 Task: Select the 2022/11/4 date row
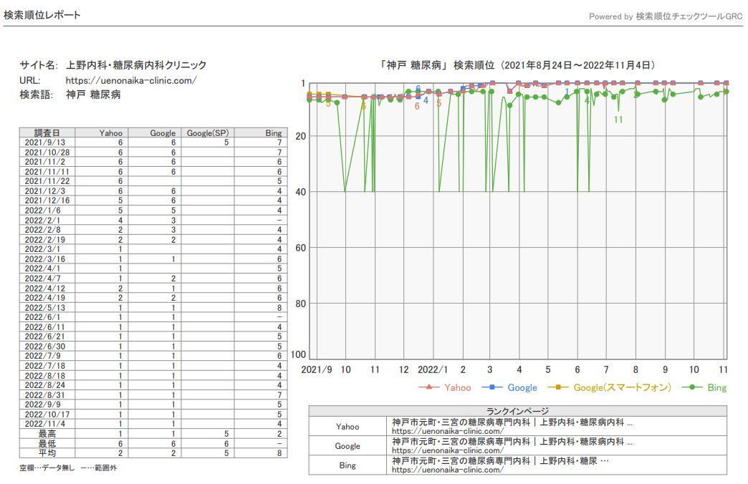coord(47,423)
